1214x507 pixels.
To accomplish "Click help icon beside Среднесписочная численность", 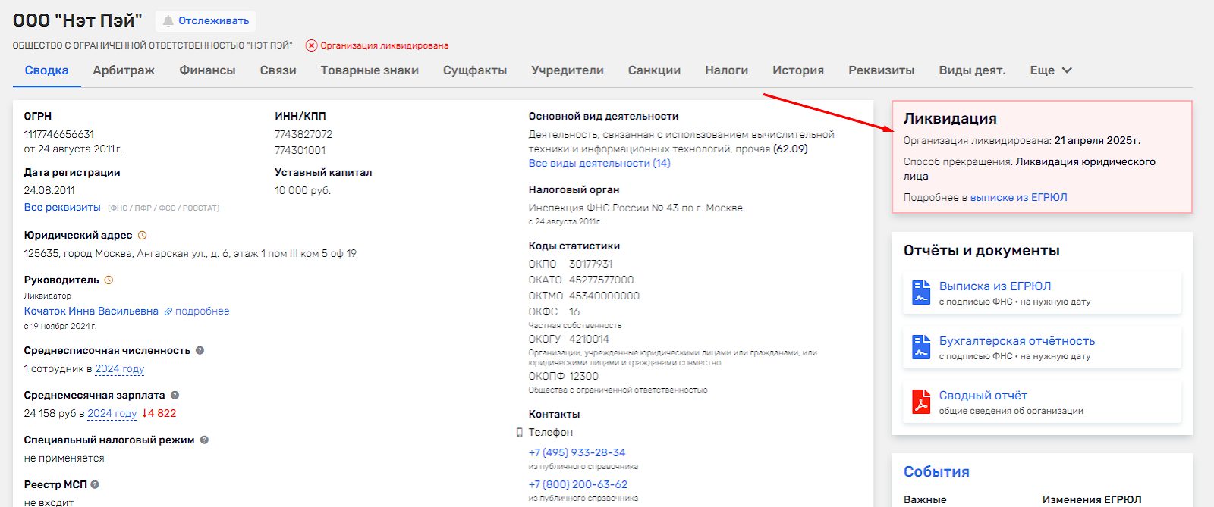I will pos(200,351).
